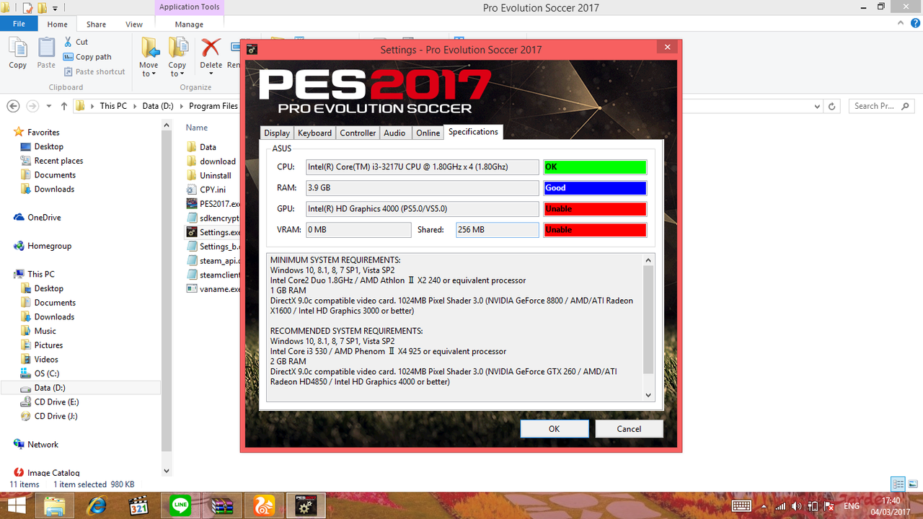Image resolution: width=923 pixels, height=519 pixels.
Task: Click the red GPU Unable status bar
Action: click(595, 209)
